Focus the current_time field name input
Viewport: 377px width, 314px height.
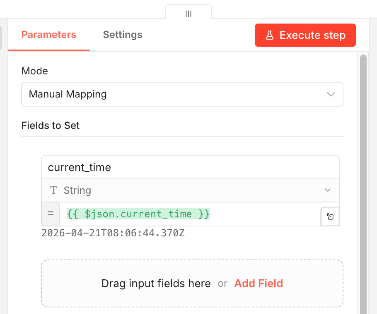coord(191,167)
